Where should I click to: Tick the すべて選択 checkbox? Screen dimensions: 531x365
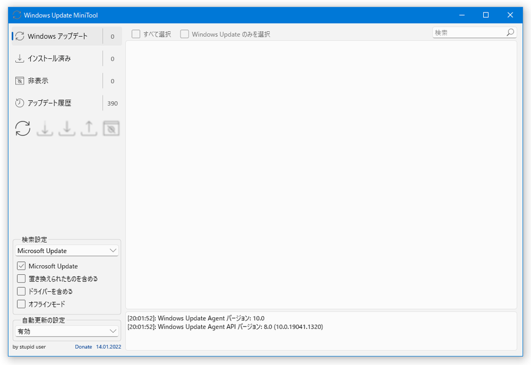(136, 34)
